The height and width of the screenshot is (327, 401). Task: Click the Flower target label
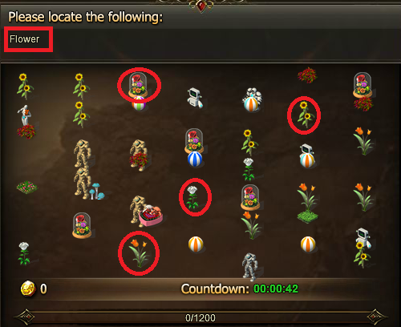25,39
